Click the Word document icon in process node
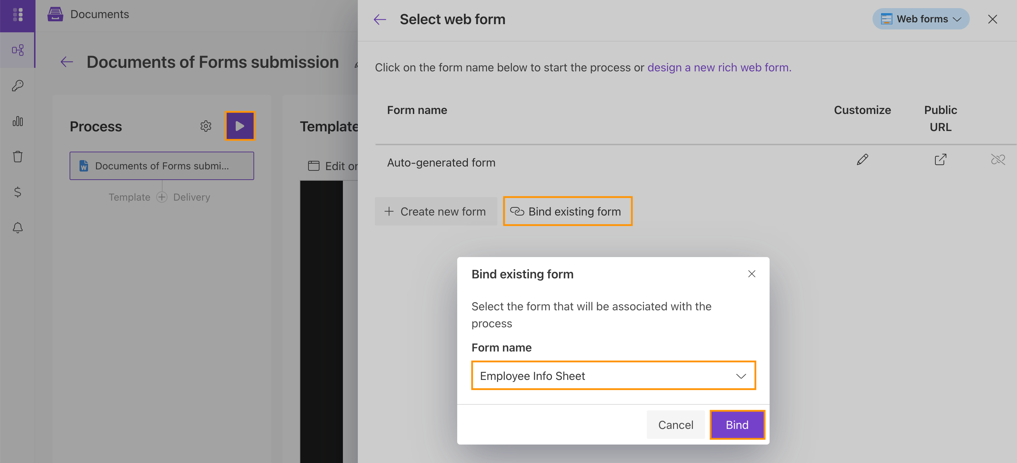 click(x=83, y=166)
